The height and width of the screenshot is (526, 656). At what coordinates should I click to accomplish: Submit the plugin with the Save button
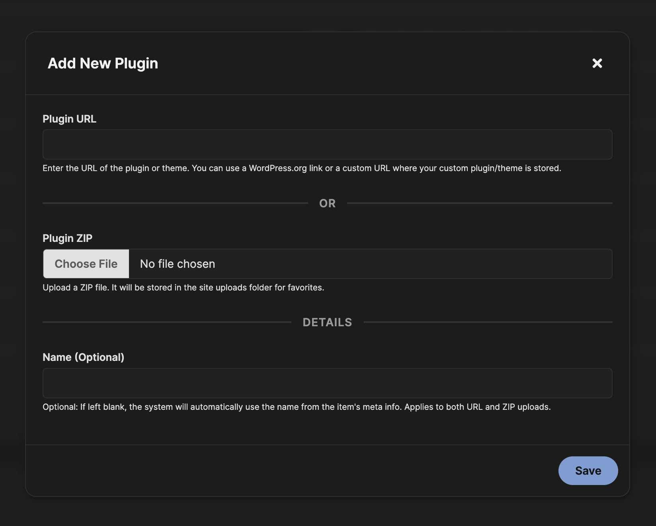coord(588,470)
